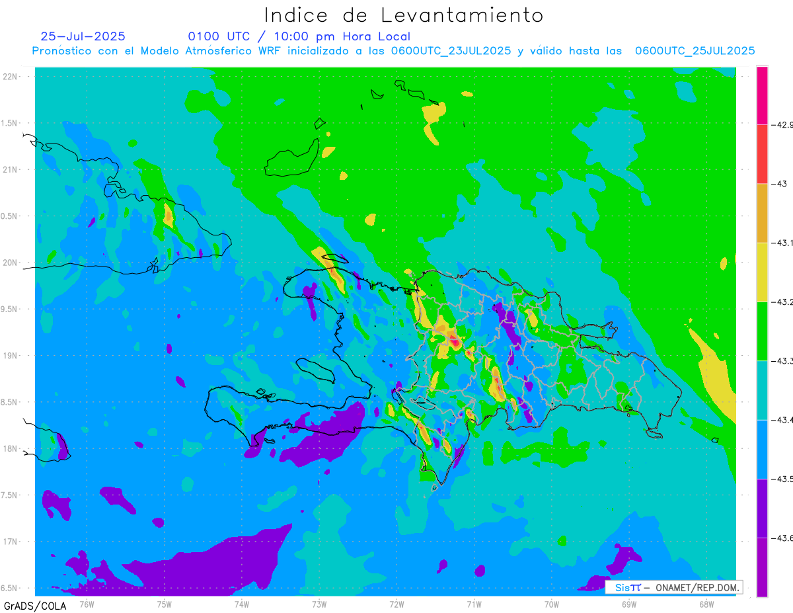The width and height of the screenshot is (793, 613).
Task: Click the "22N" latitude label
Action: coord(11,77)
